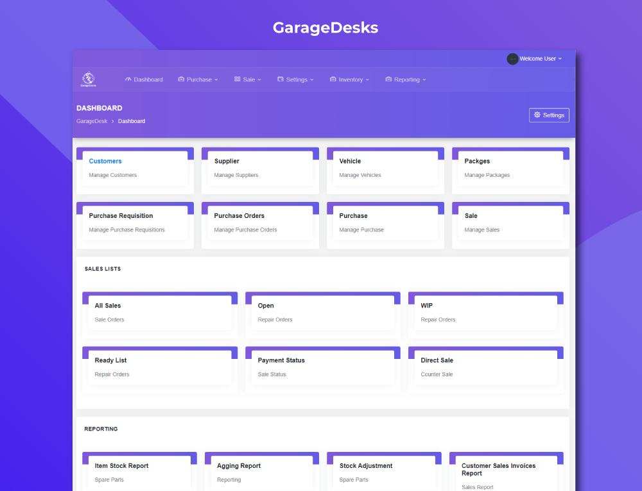The image size is (642, 491).
Task: Expand the Sale menu chevron
Action: tap(259, 79)
